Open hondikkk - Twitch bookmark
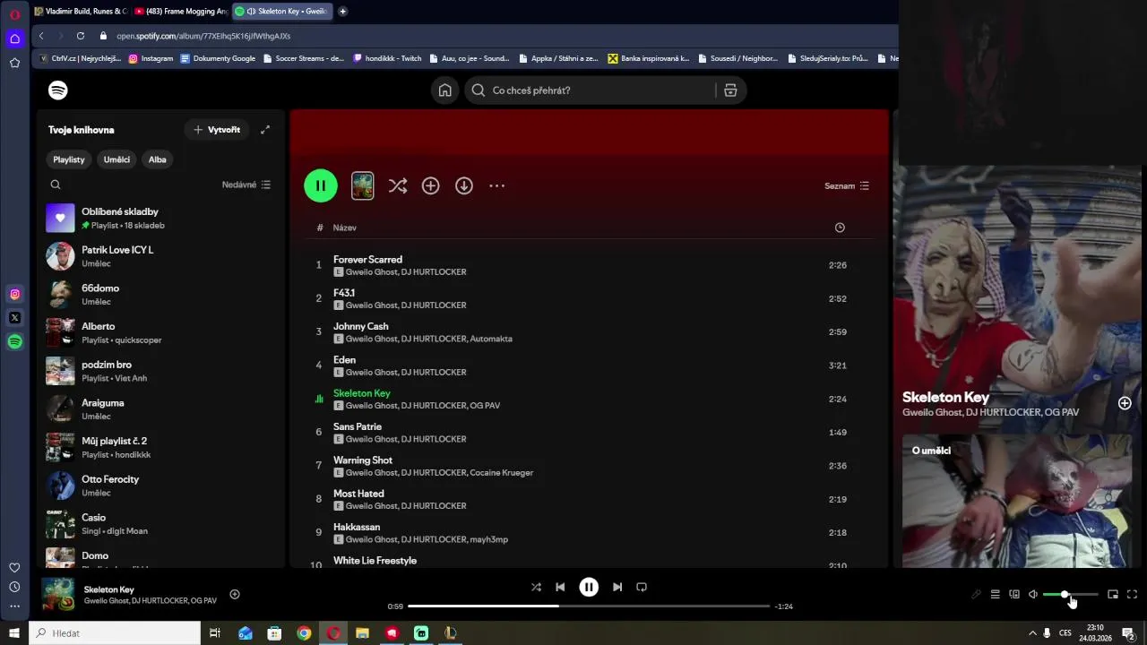The width and height of the screenshot is (1147, 645). tap(387, 58)
